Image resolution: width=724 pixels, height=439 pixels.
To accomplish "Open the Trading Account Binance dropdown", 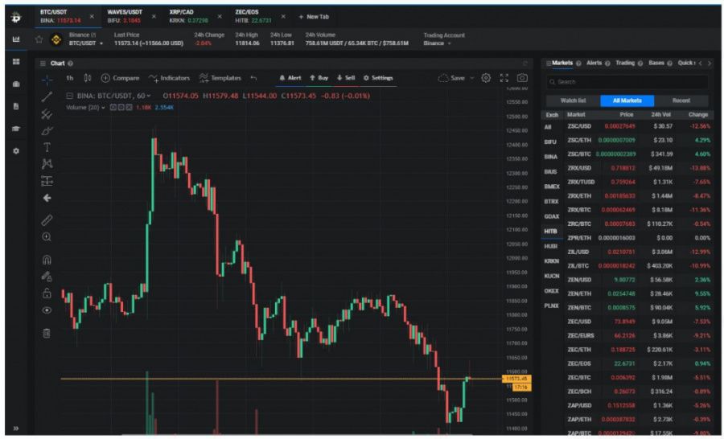I will (x=438, y=43).
